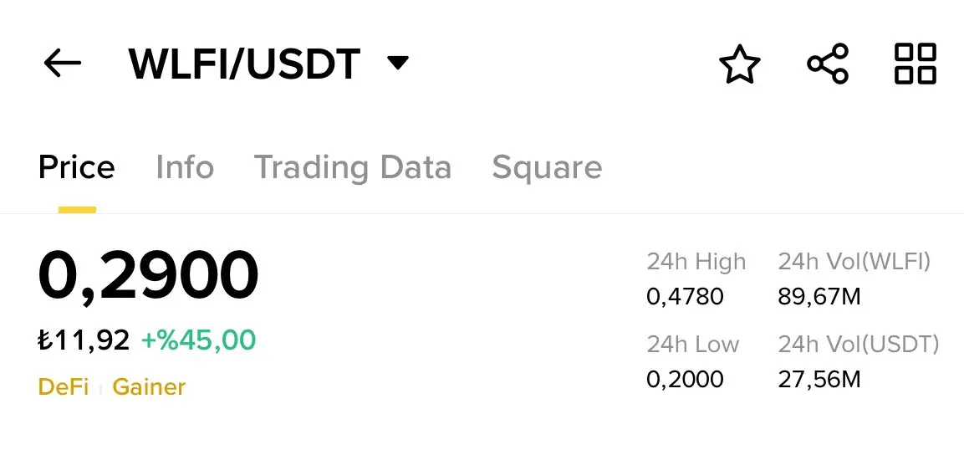Tap the +%45,00 change percentage
This screenshot has width=964, height=455.
click(199, 340)
